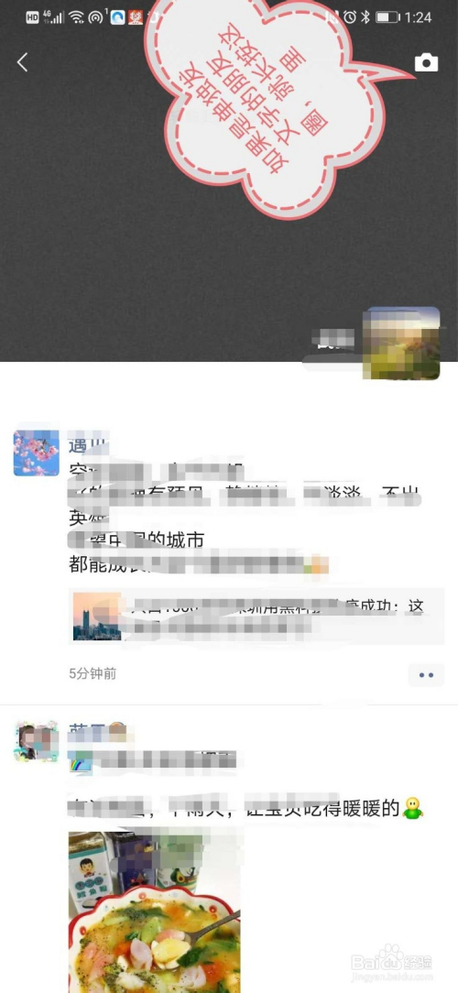Open the cherry blossom avatar of first poster
Image resolution: width=458 pixels, height=993 pixels.
tap(36, 453)
